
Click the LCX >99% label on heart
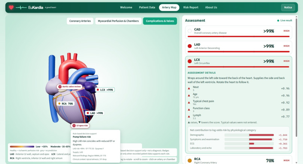point(105,90)
